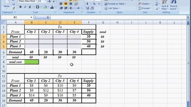Open the font name dropdown
Viewport: 191px width, 107px height.
point(36,1)
